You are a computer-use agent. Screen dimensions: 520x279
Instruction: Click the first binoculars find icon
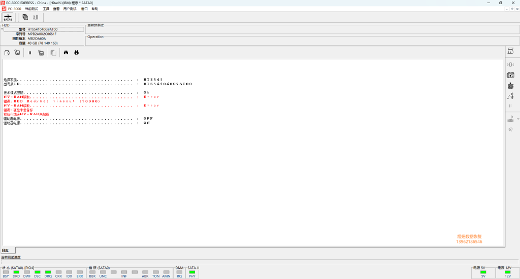pos(66,53)
